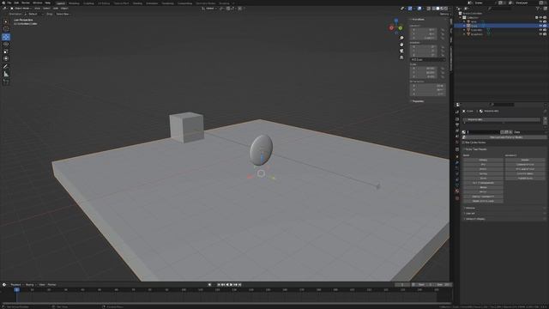The image size is (549, 309).
Task: Open the viewport Add menu
Action: tap(56, 9)
